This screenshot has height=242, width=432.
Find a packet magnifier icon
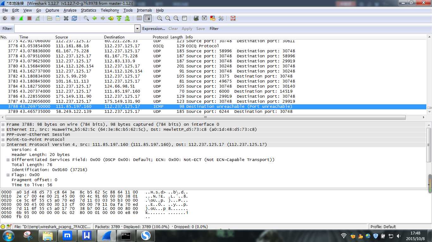[86, 18]
